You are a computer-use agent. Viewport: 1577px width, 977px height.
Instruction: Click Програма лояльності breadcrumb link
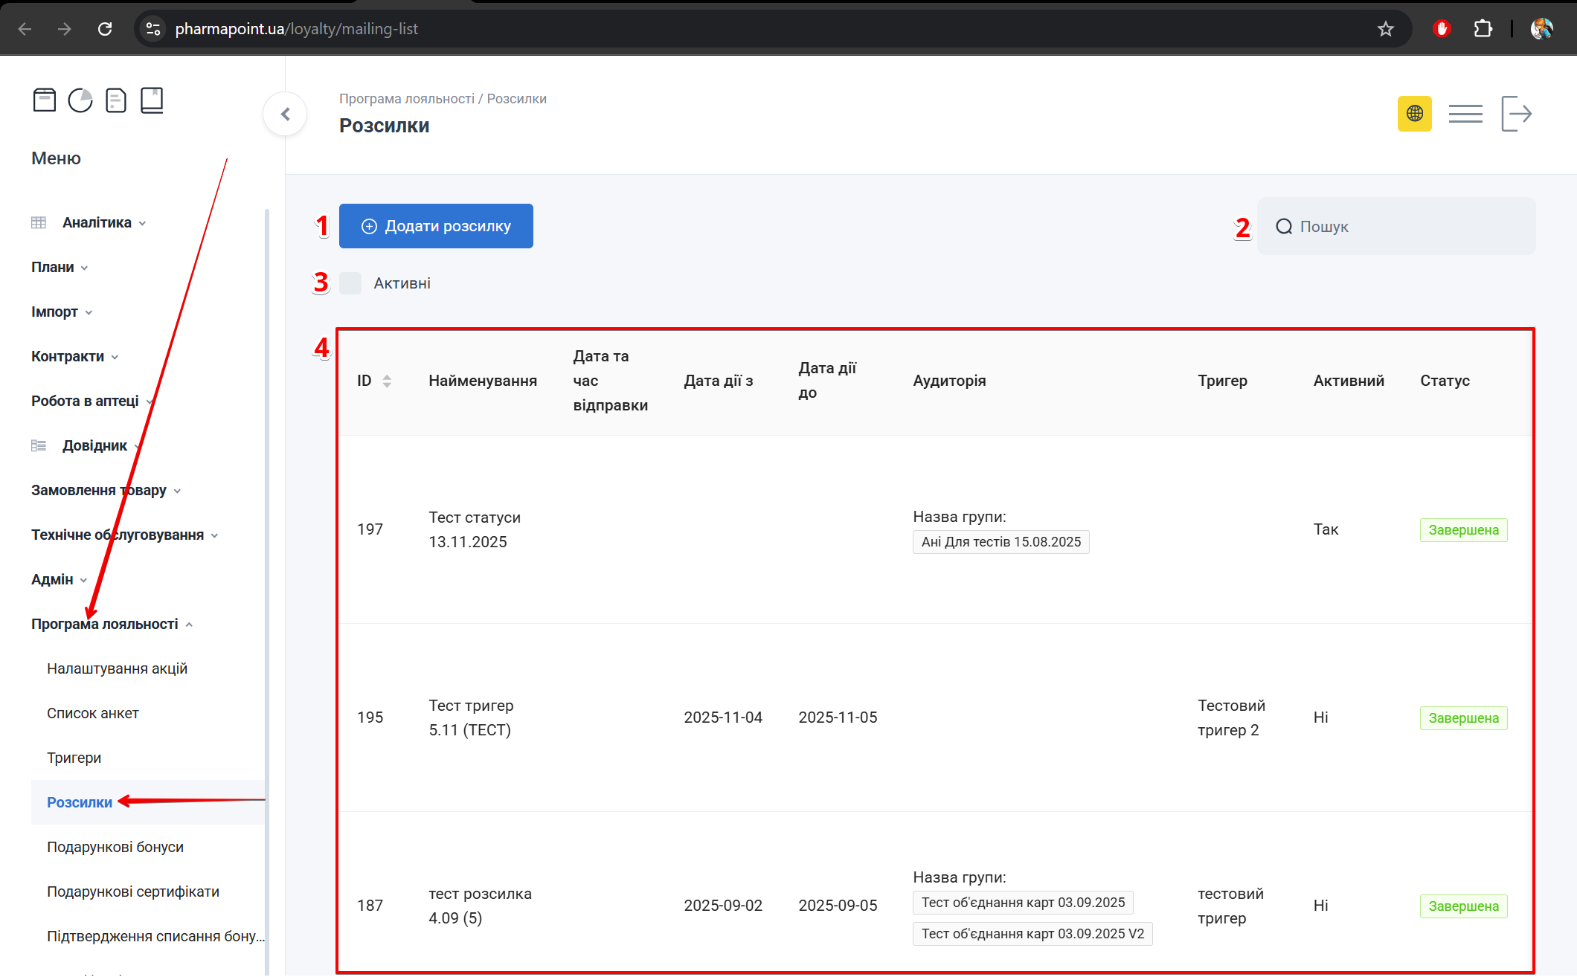(407, 99)
